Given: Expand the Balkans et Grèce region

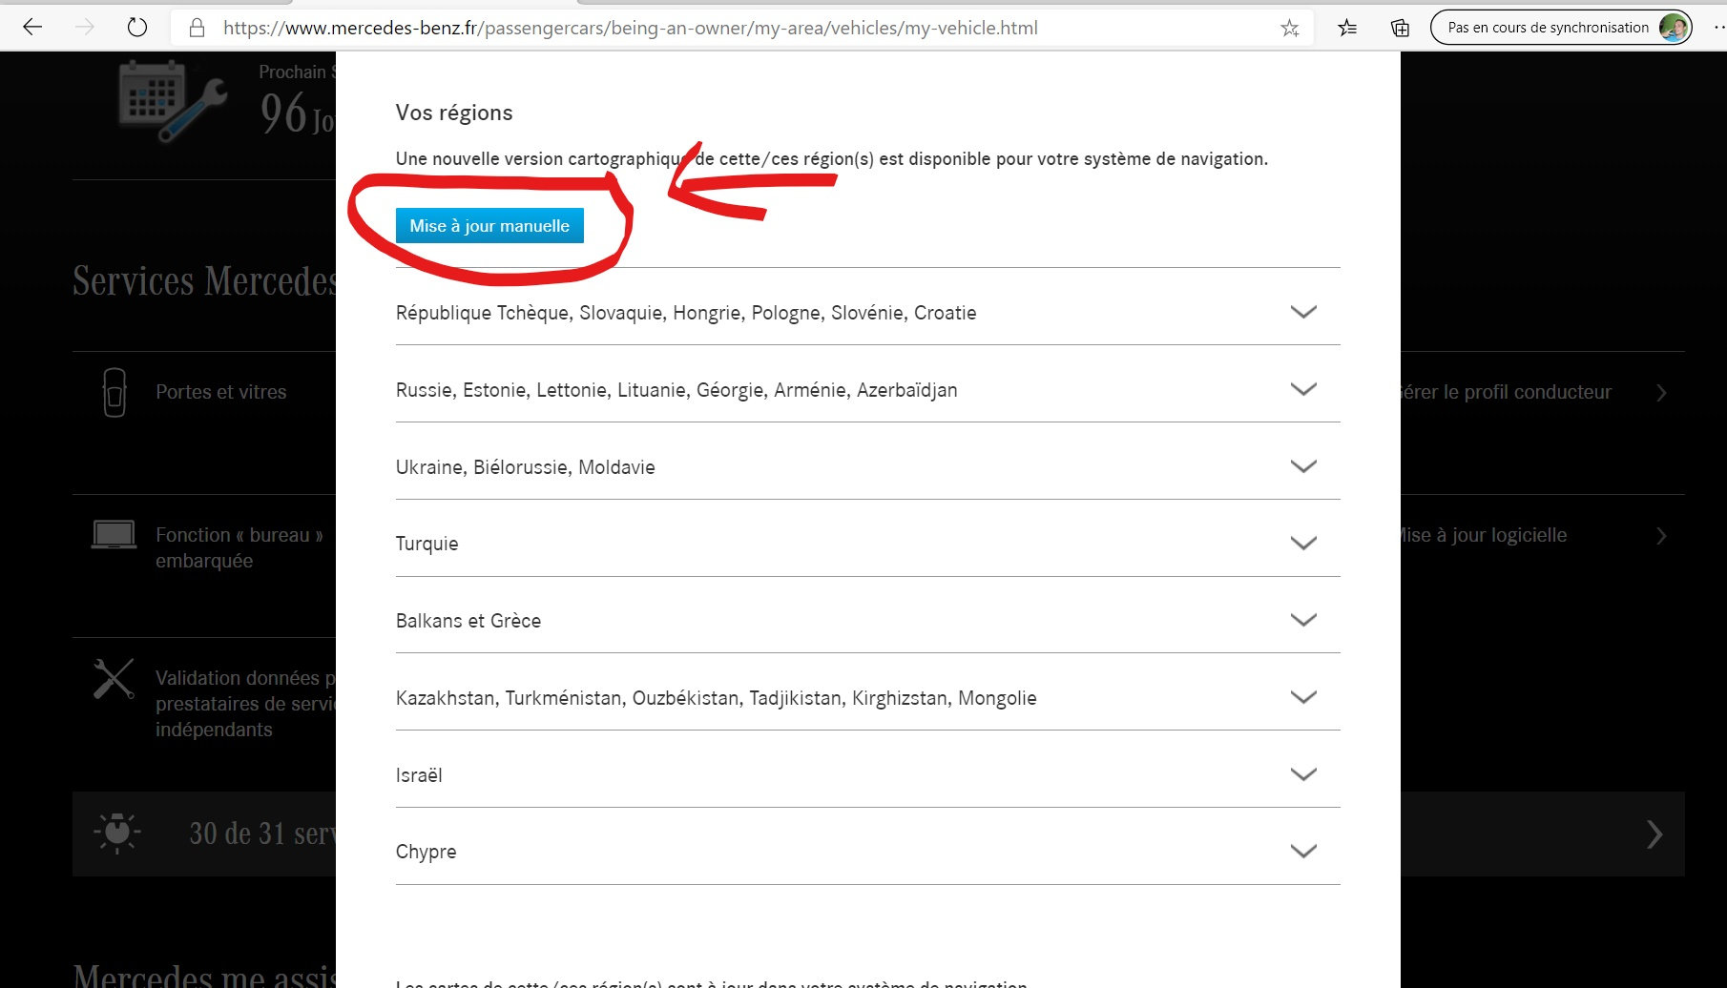Looking at the screenshot, I should [x=1303, y=620].
